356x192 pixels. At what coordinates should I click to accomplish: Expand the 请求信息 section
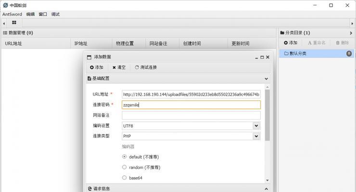click(x=267, y=189)
